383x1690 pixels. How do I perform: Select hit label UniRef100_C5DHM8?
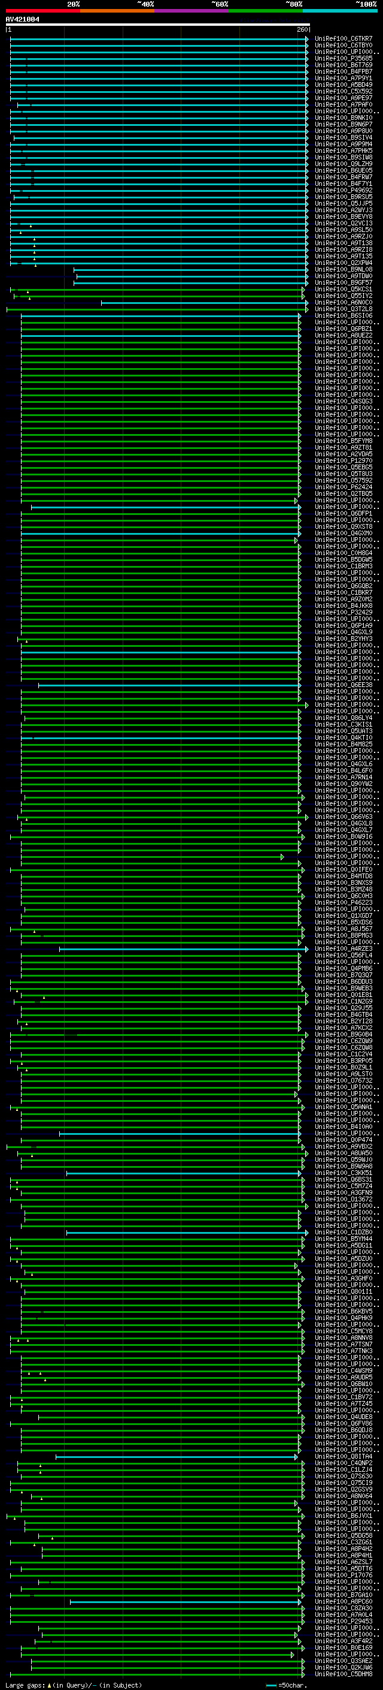tap(344, 1674)
